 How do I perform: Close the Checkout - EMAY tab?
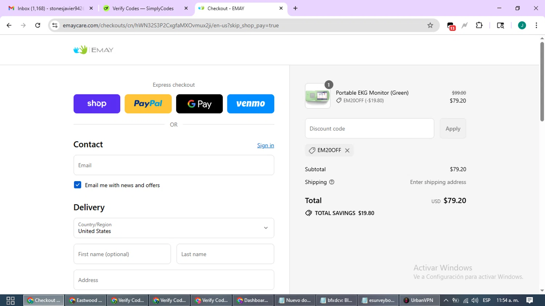(281, 8)
